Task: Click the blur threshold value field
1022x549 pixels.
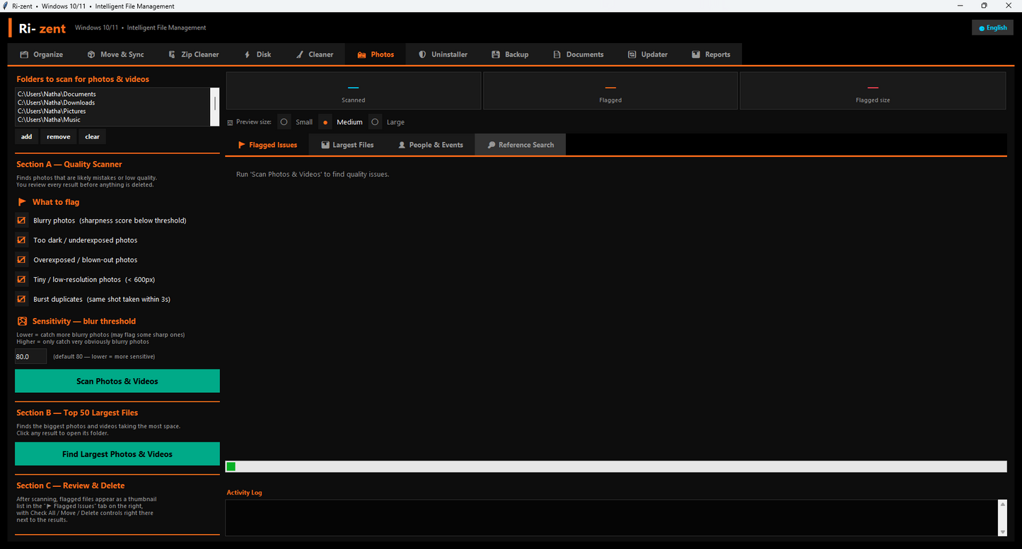Action: [31, 357]
